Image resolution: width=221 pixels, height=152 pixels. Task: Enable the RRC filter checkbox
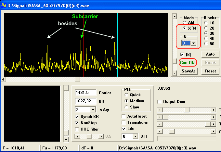(x=77, y=129)
